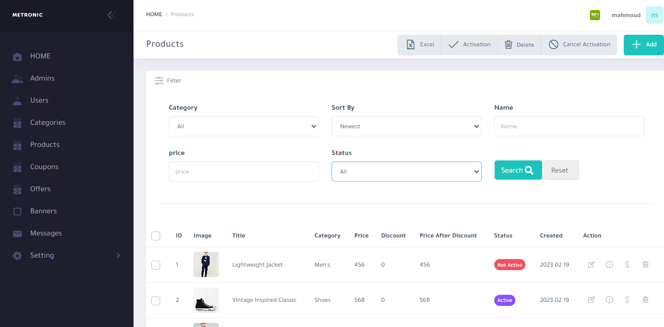Collapse sidebar with the double chevron icon
The width and height of the screenshot is (664, 327).
(x=111, y=15)
